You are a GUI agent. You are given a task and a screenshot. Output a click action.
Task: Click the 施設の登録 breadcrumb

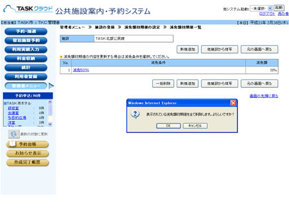pyautogui.click(x=104, y=28)
